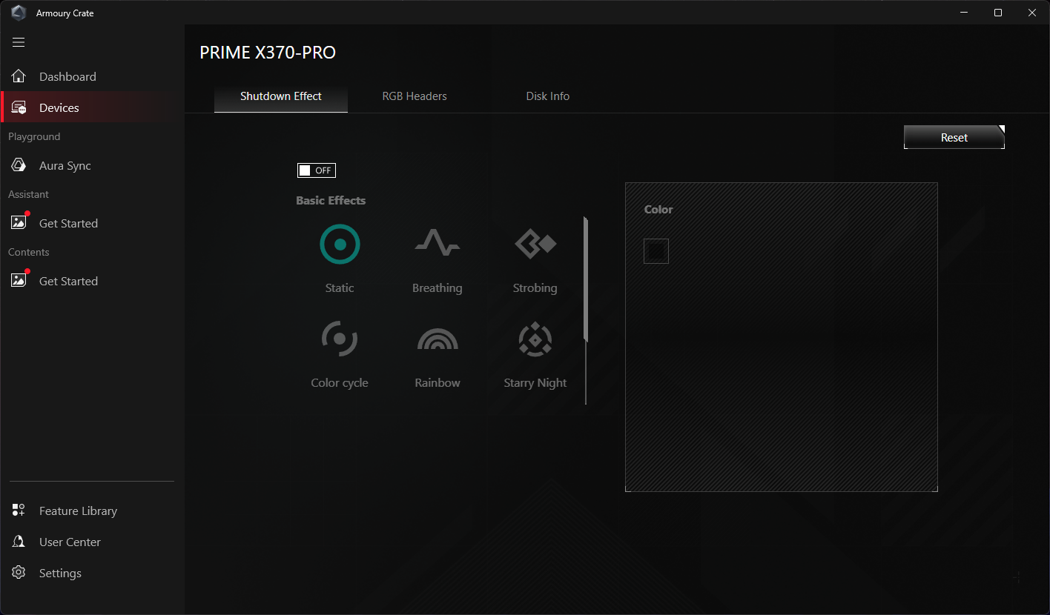The width and height of the screenshot is (1050, 615).
Task: Go to Dashboard home icon
Action: click(19, 76)
